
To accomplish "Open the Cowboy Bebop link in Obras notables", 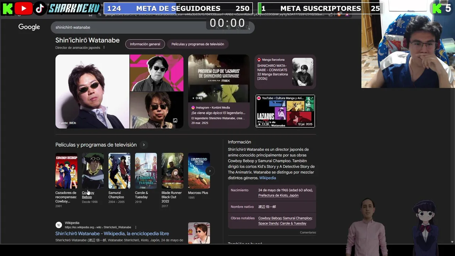I will tap(270, 218).
